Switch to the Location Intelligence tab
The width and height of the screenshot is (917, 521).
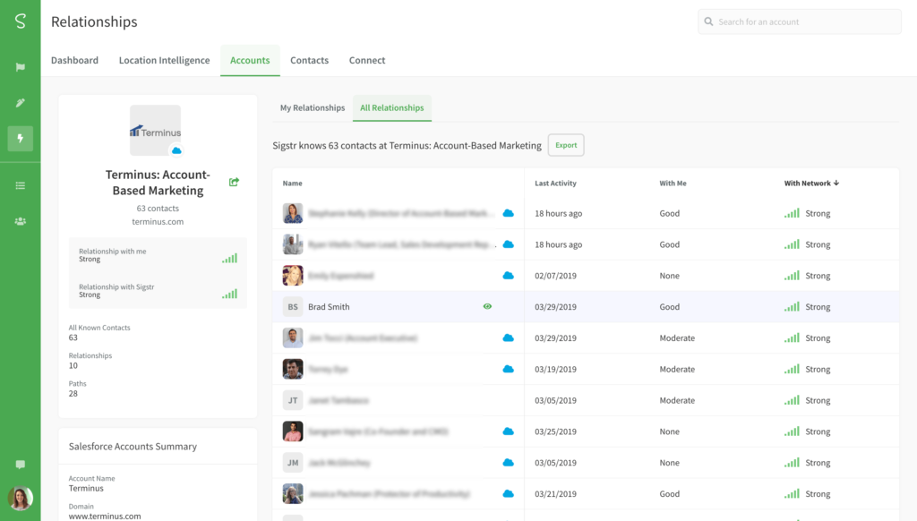165,60
